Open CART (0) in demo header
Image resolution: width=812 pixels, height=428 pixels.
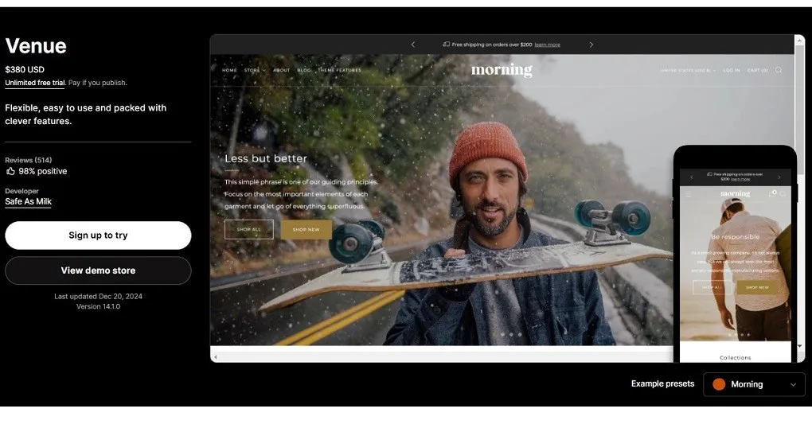click(x=757, y=70)
